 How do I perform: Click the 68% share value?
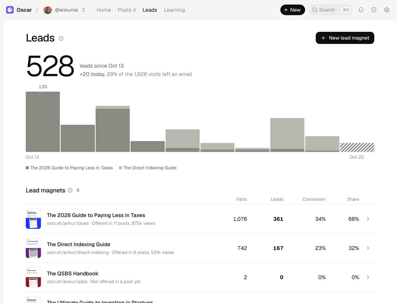tap(354, 219)
